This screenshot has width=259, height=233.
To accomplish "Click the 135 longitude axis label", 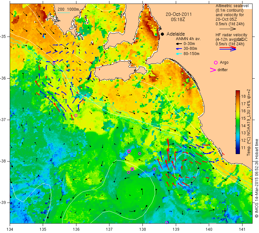I will [43, 229].
